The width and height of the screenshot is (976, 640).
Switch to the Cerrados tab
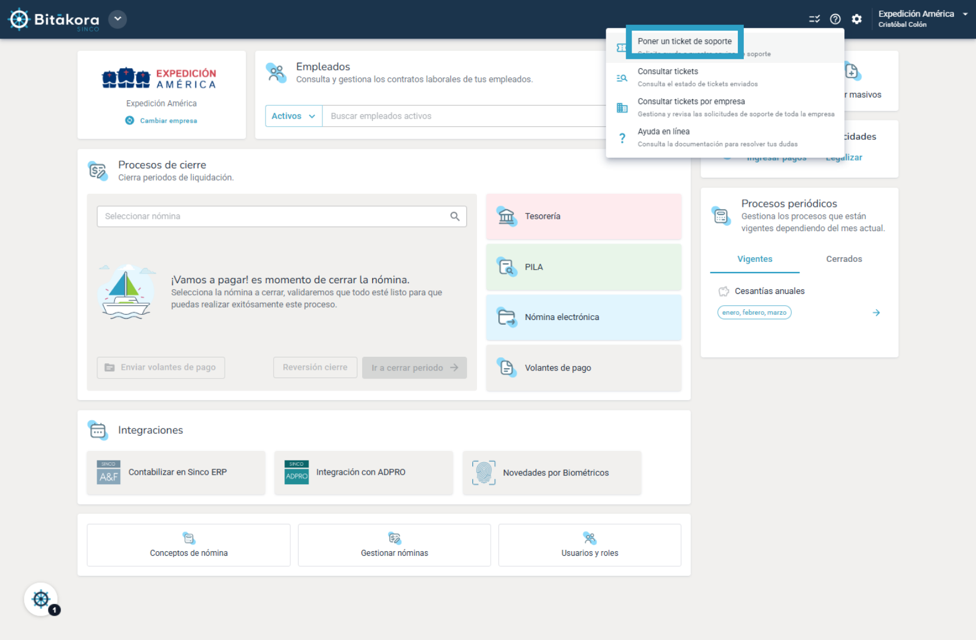tap(844, 259)
